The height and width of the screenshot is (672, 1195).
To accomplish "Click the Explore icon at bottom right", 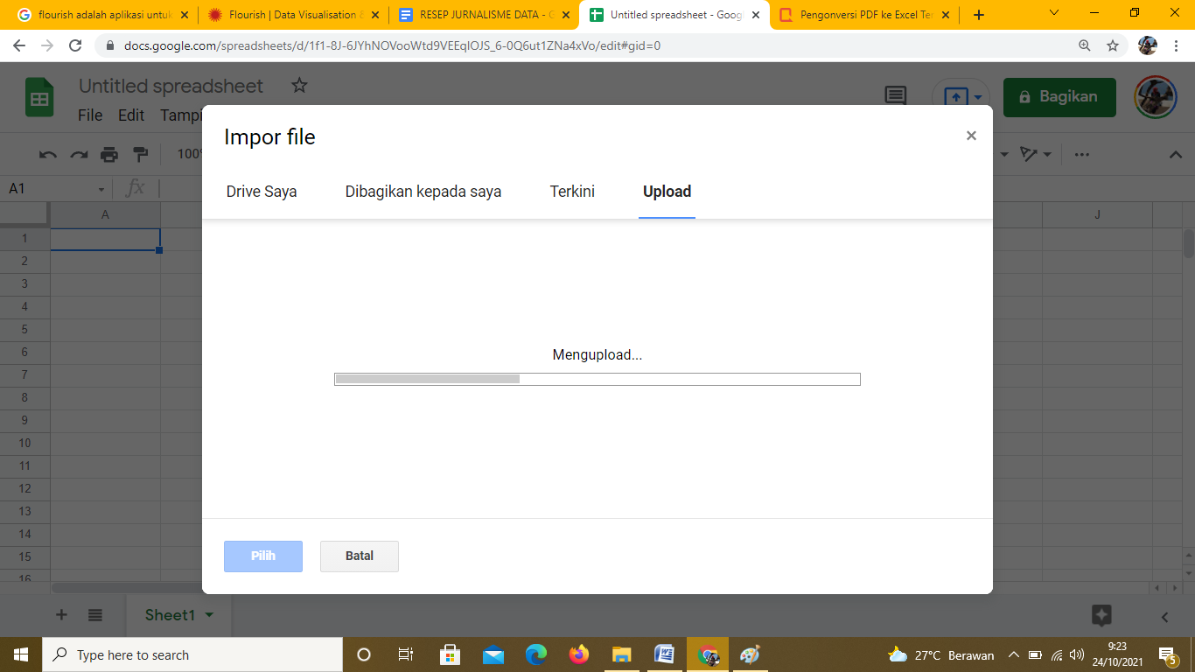I will pyautogui.click(x=1101, y=615).
